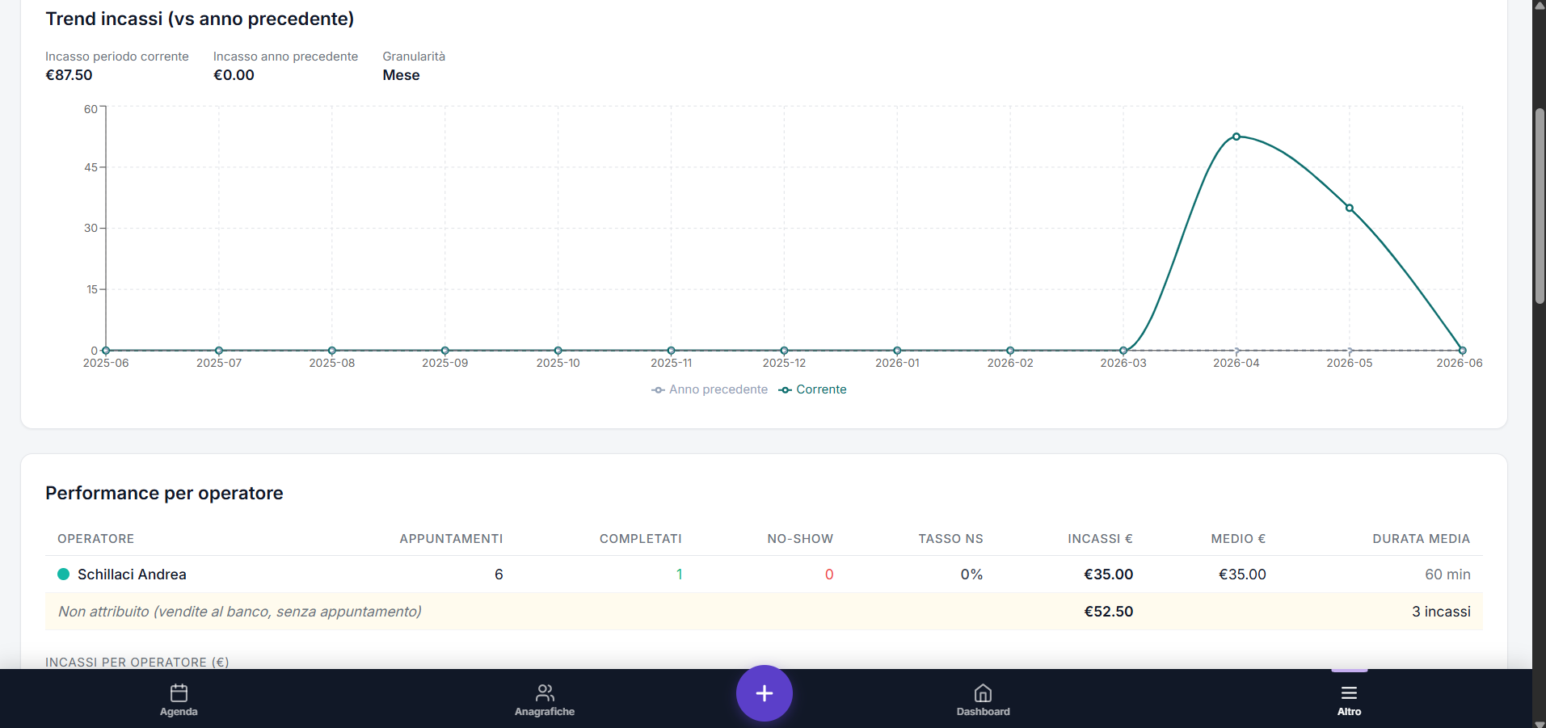Click the teal dot beside Schillaci Andrea
Image resolution: width=1546 pixels, height=728 pixels.
click(x=63, y=574)
